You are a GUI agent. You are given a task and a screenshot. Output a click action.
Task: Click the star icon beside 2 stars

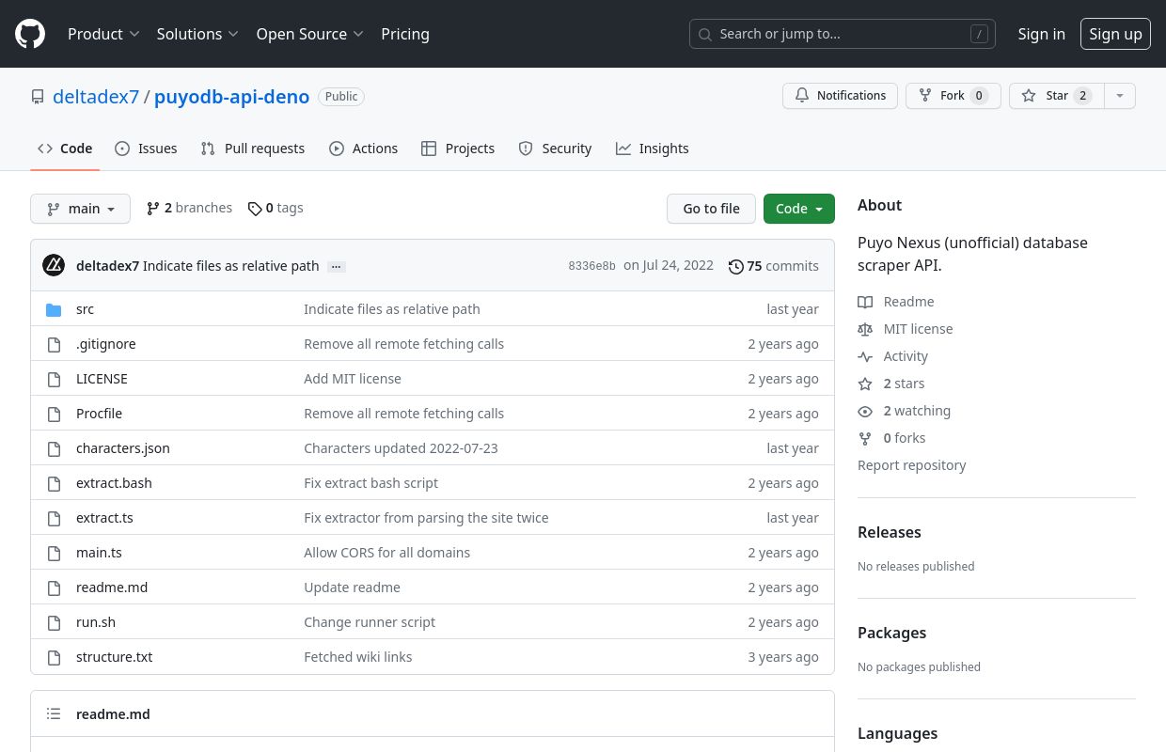865,384
